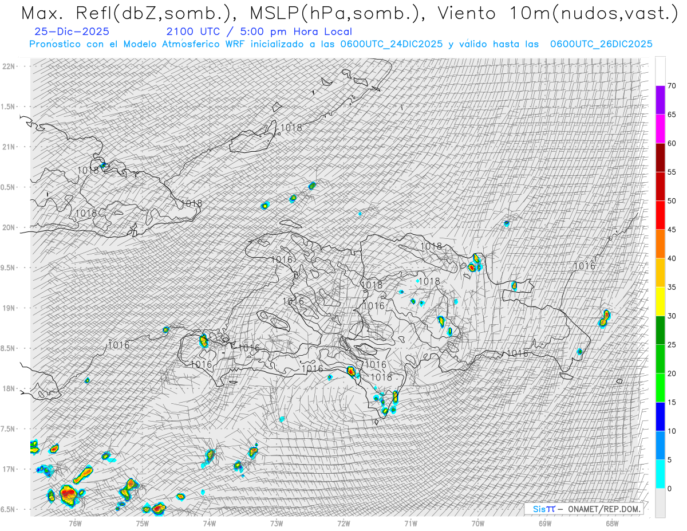The width and height of the screenshot is (687, 531).
Task: Click the '30' value on the colorbar
Action: click(672, 316)
